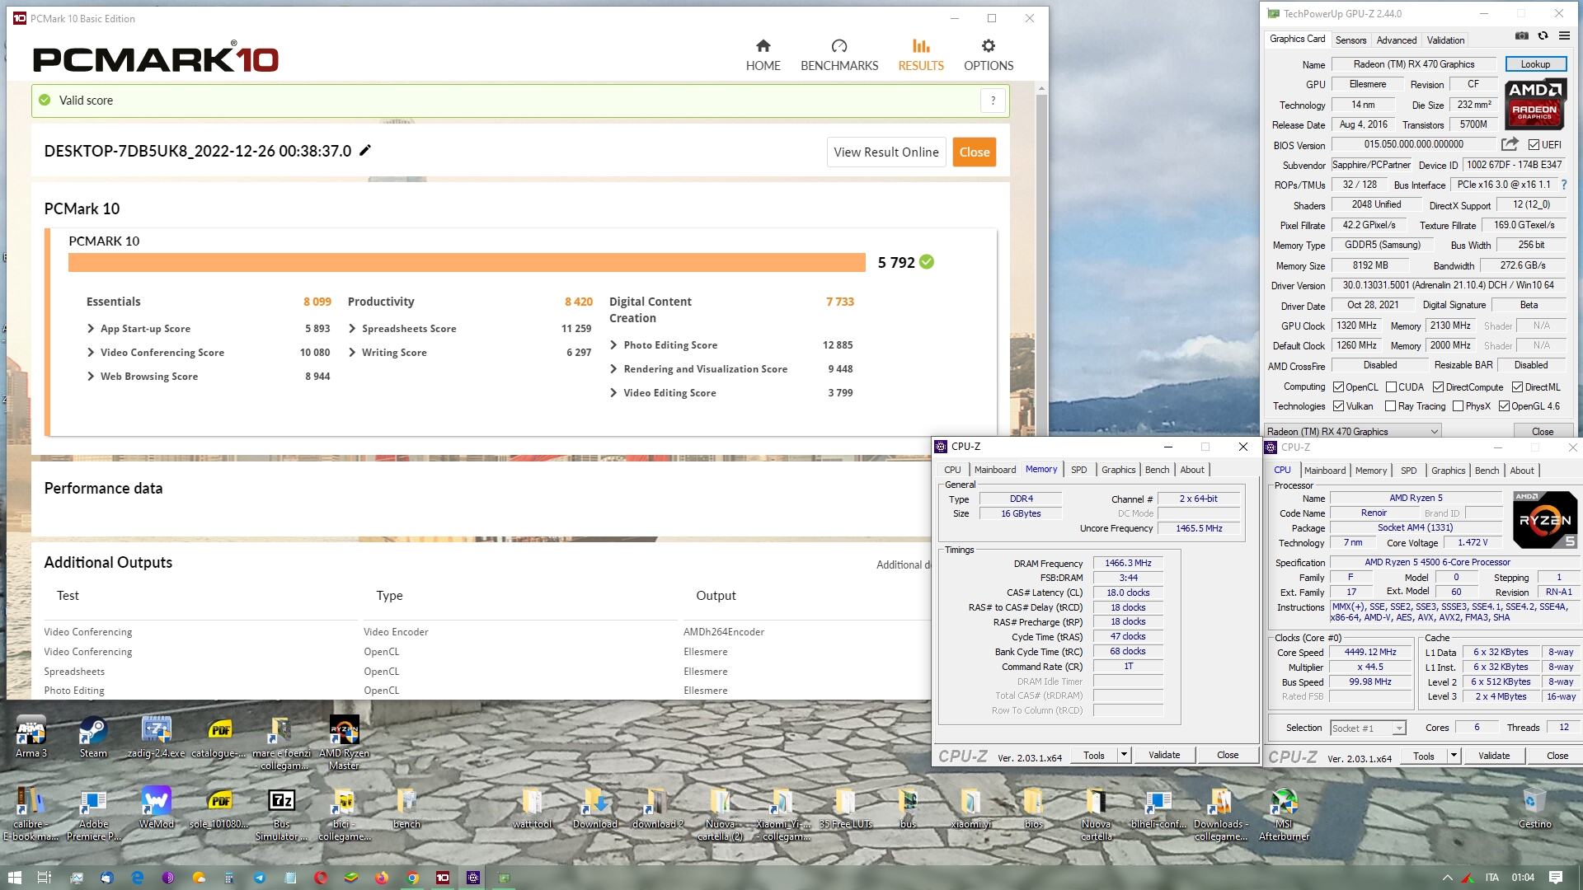The width and height of the screenshot is (1583, 890).
Task: Click the taskbar clock showing 01:04
Action: pyautogui.click(x=1522, y=878)
